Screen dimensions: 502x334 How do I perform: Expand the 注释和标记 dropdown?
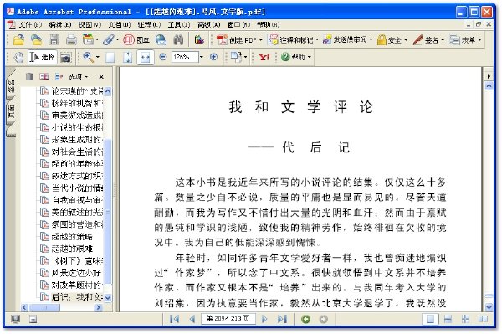[317, 39]
